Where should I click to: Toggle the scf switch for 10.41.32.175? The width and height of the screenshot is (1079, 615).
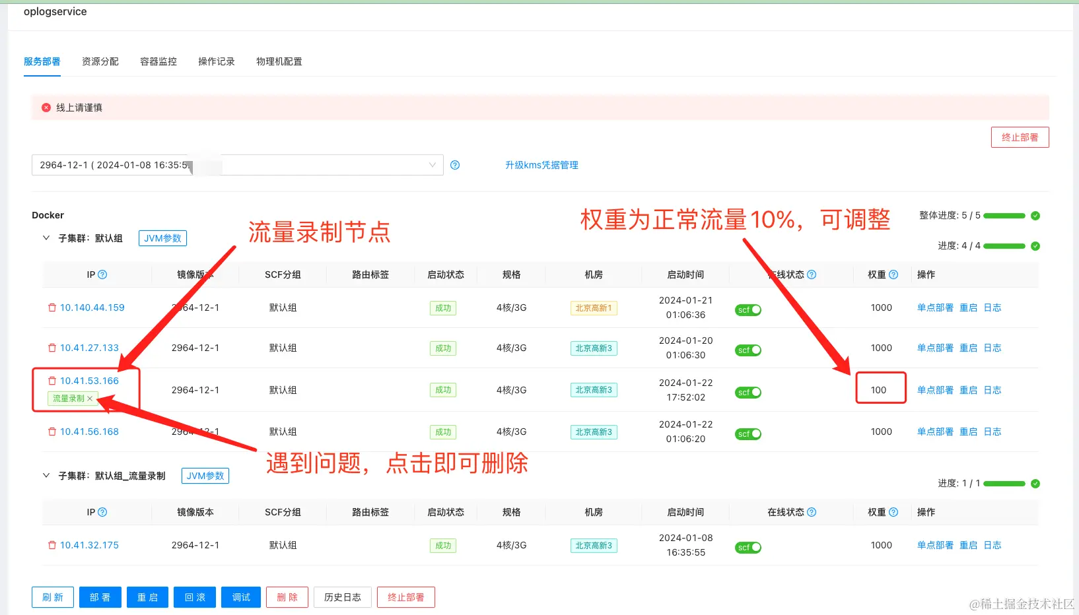tap(748, 546)
